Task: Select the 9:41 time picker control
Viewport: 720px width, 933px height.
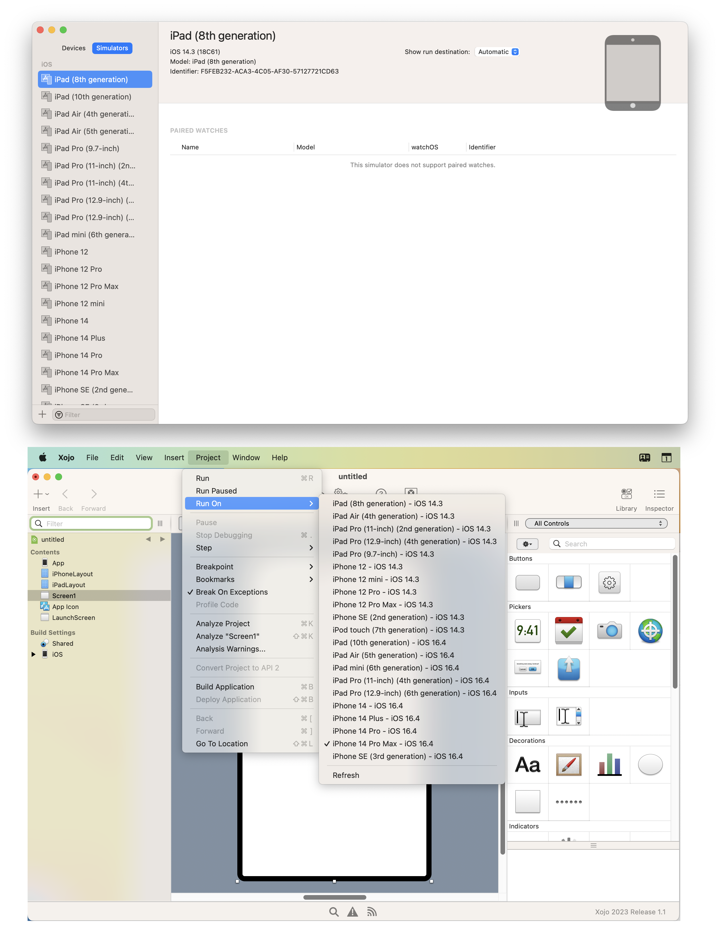Action: (x=527, y=630)
